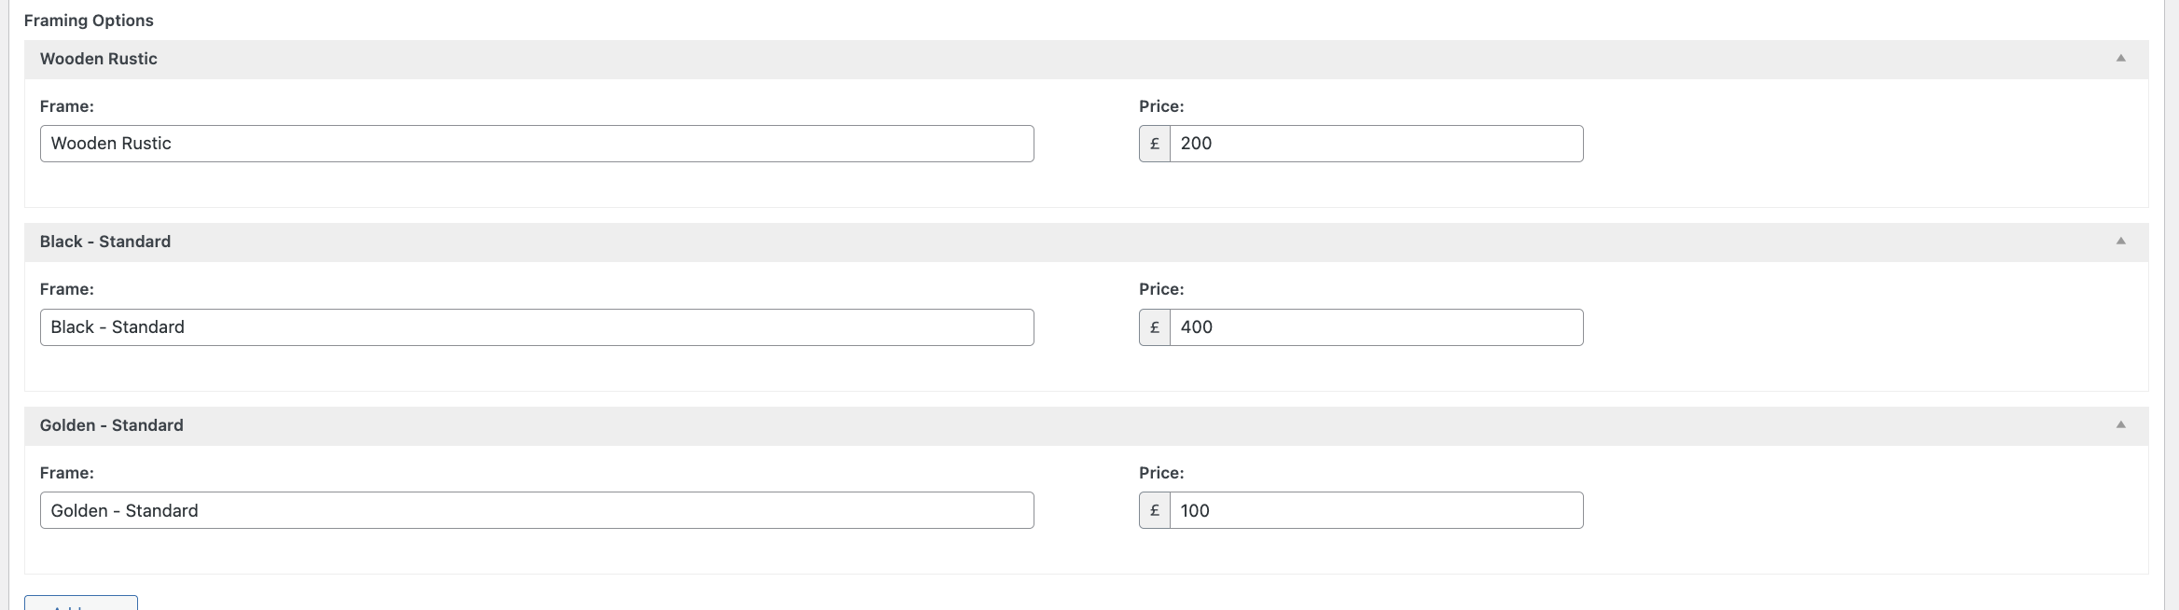The height and width of the screenshot is (610, 2179).
Task: Focus the Black - Standard frame name field
Action: (x=536, y=327)
